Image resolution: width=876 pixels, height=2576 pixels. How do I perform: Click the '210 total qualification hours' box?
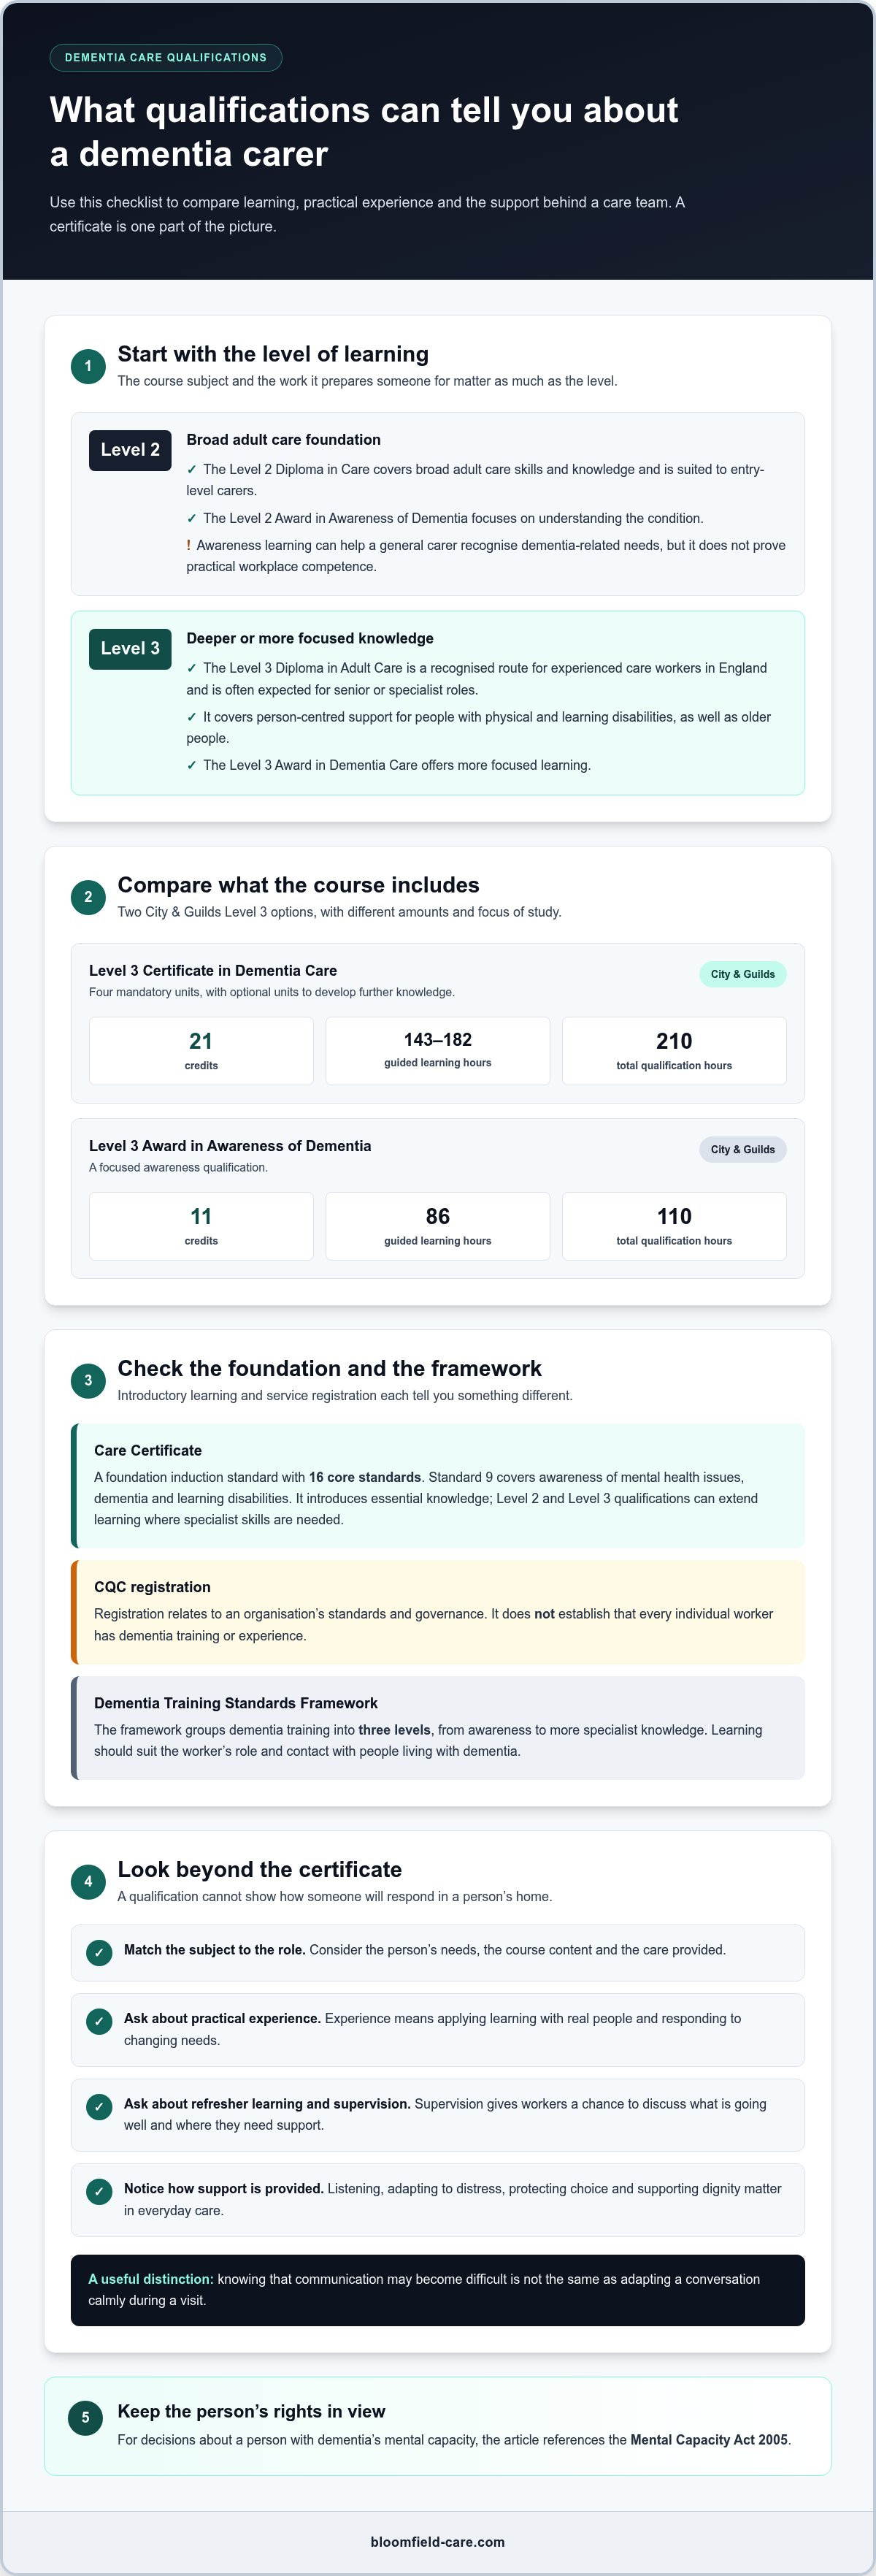tap(674, 1051)
